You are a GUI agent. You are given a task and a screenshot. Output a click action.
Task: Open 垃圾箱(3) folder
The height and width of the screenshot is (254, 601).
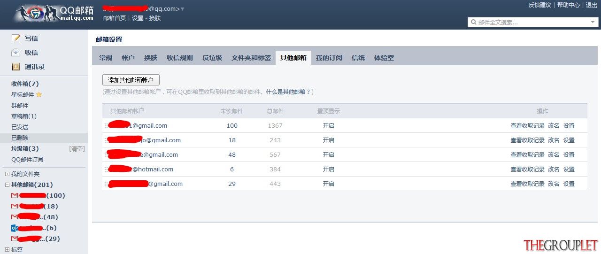(25, 148)
